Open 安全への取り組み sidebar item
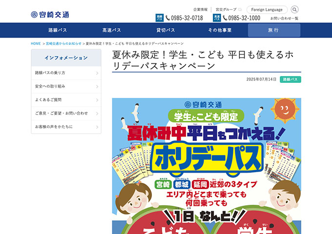Image resolution: width=332 pixels, height=234 pixels. coord(66,86)
